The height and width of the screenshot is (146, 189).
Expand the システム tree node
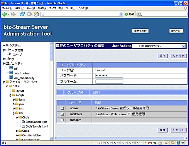pos(4,45)
